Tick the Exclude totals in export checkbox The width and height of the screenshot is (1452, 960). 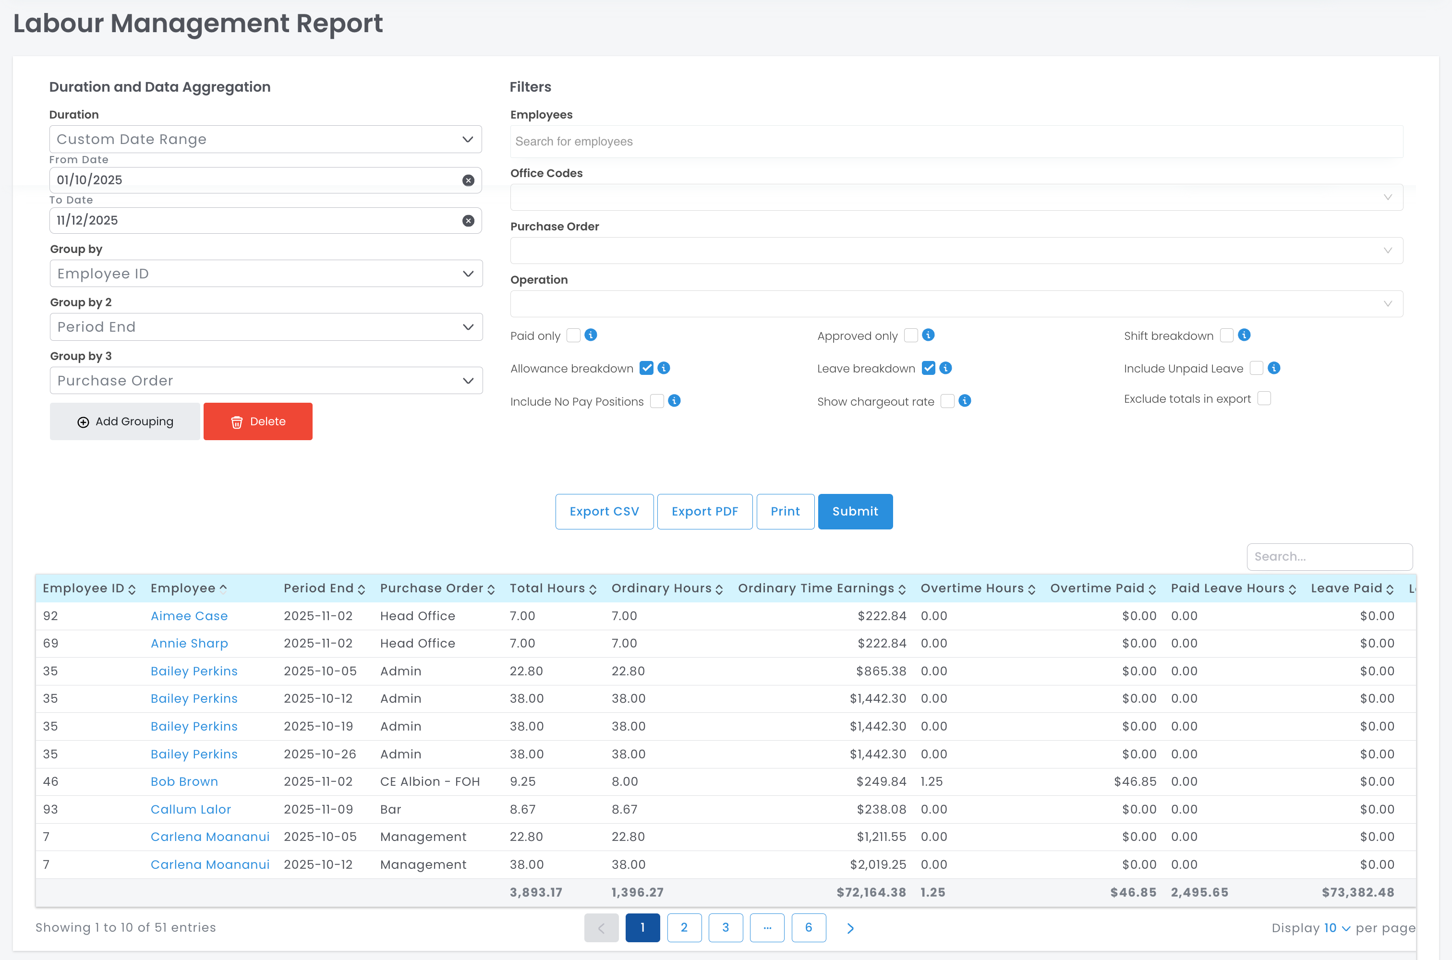click(x=1264, y=398)
